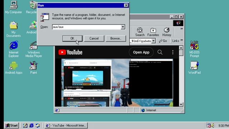Image resolution: width=229 pixels, height=129 pixels.
Task: Open the MS-DOS Prompt shortcut
Action: pos(194,49)
